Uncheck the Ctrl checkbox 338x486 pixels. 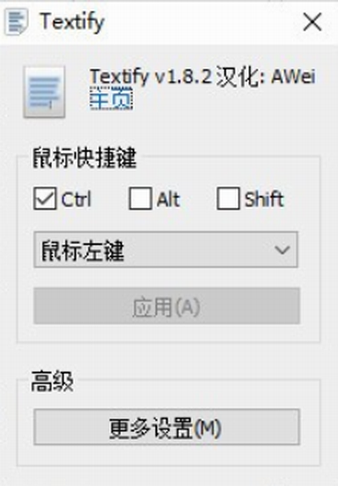point(45,198)
